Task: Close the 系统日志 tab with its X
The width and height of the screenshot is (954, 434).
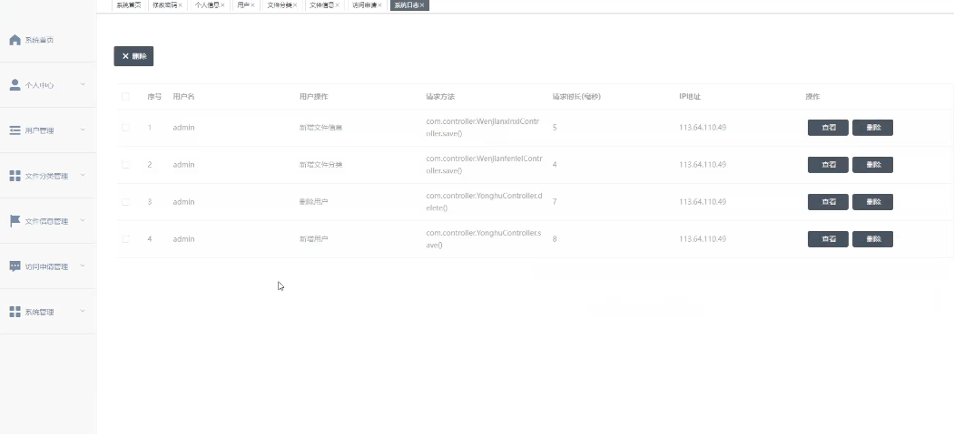Action: click(x=422, y=5)
